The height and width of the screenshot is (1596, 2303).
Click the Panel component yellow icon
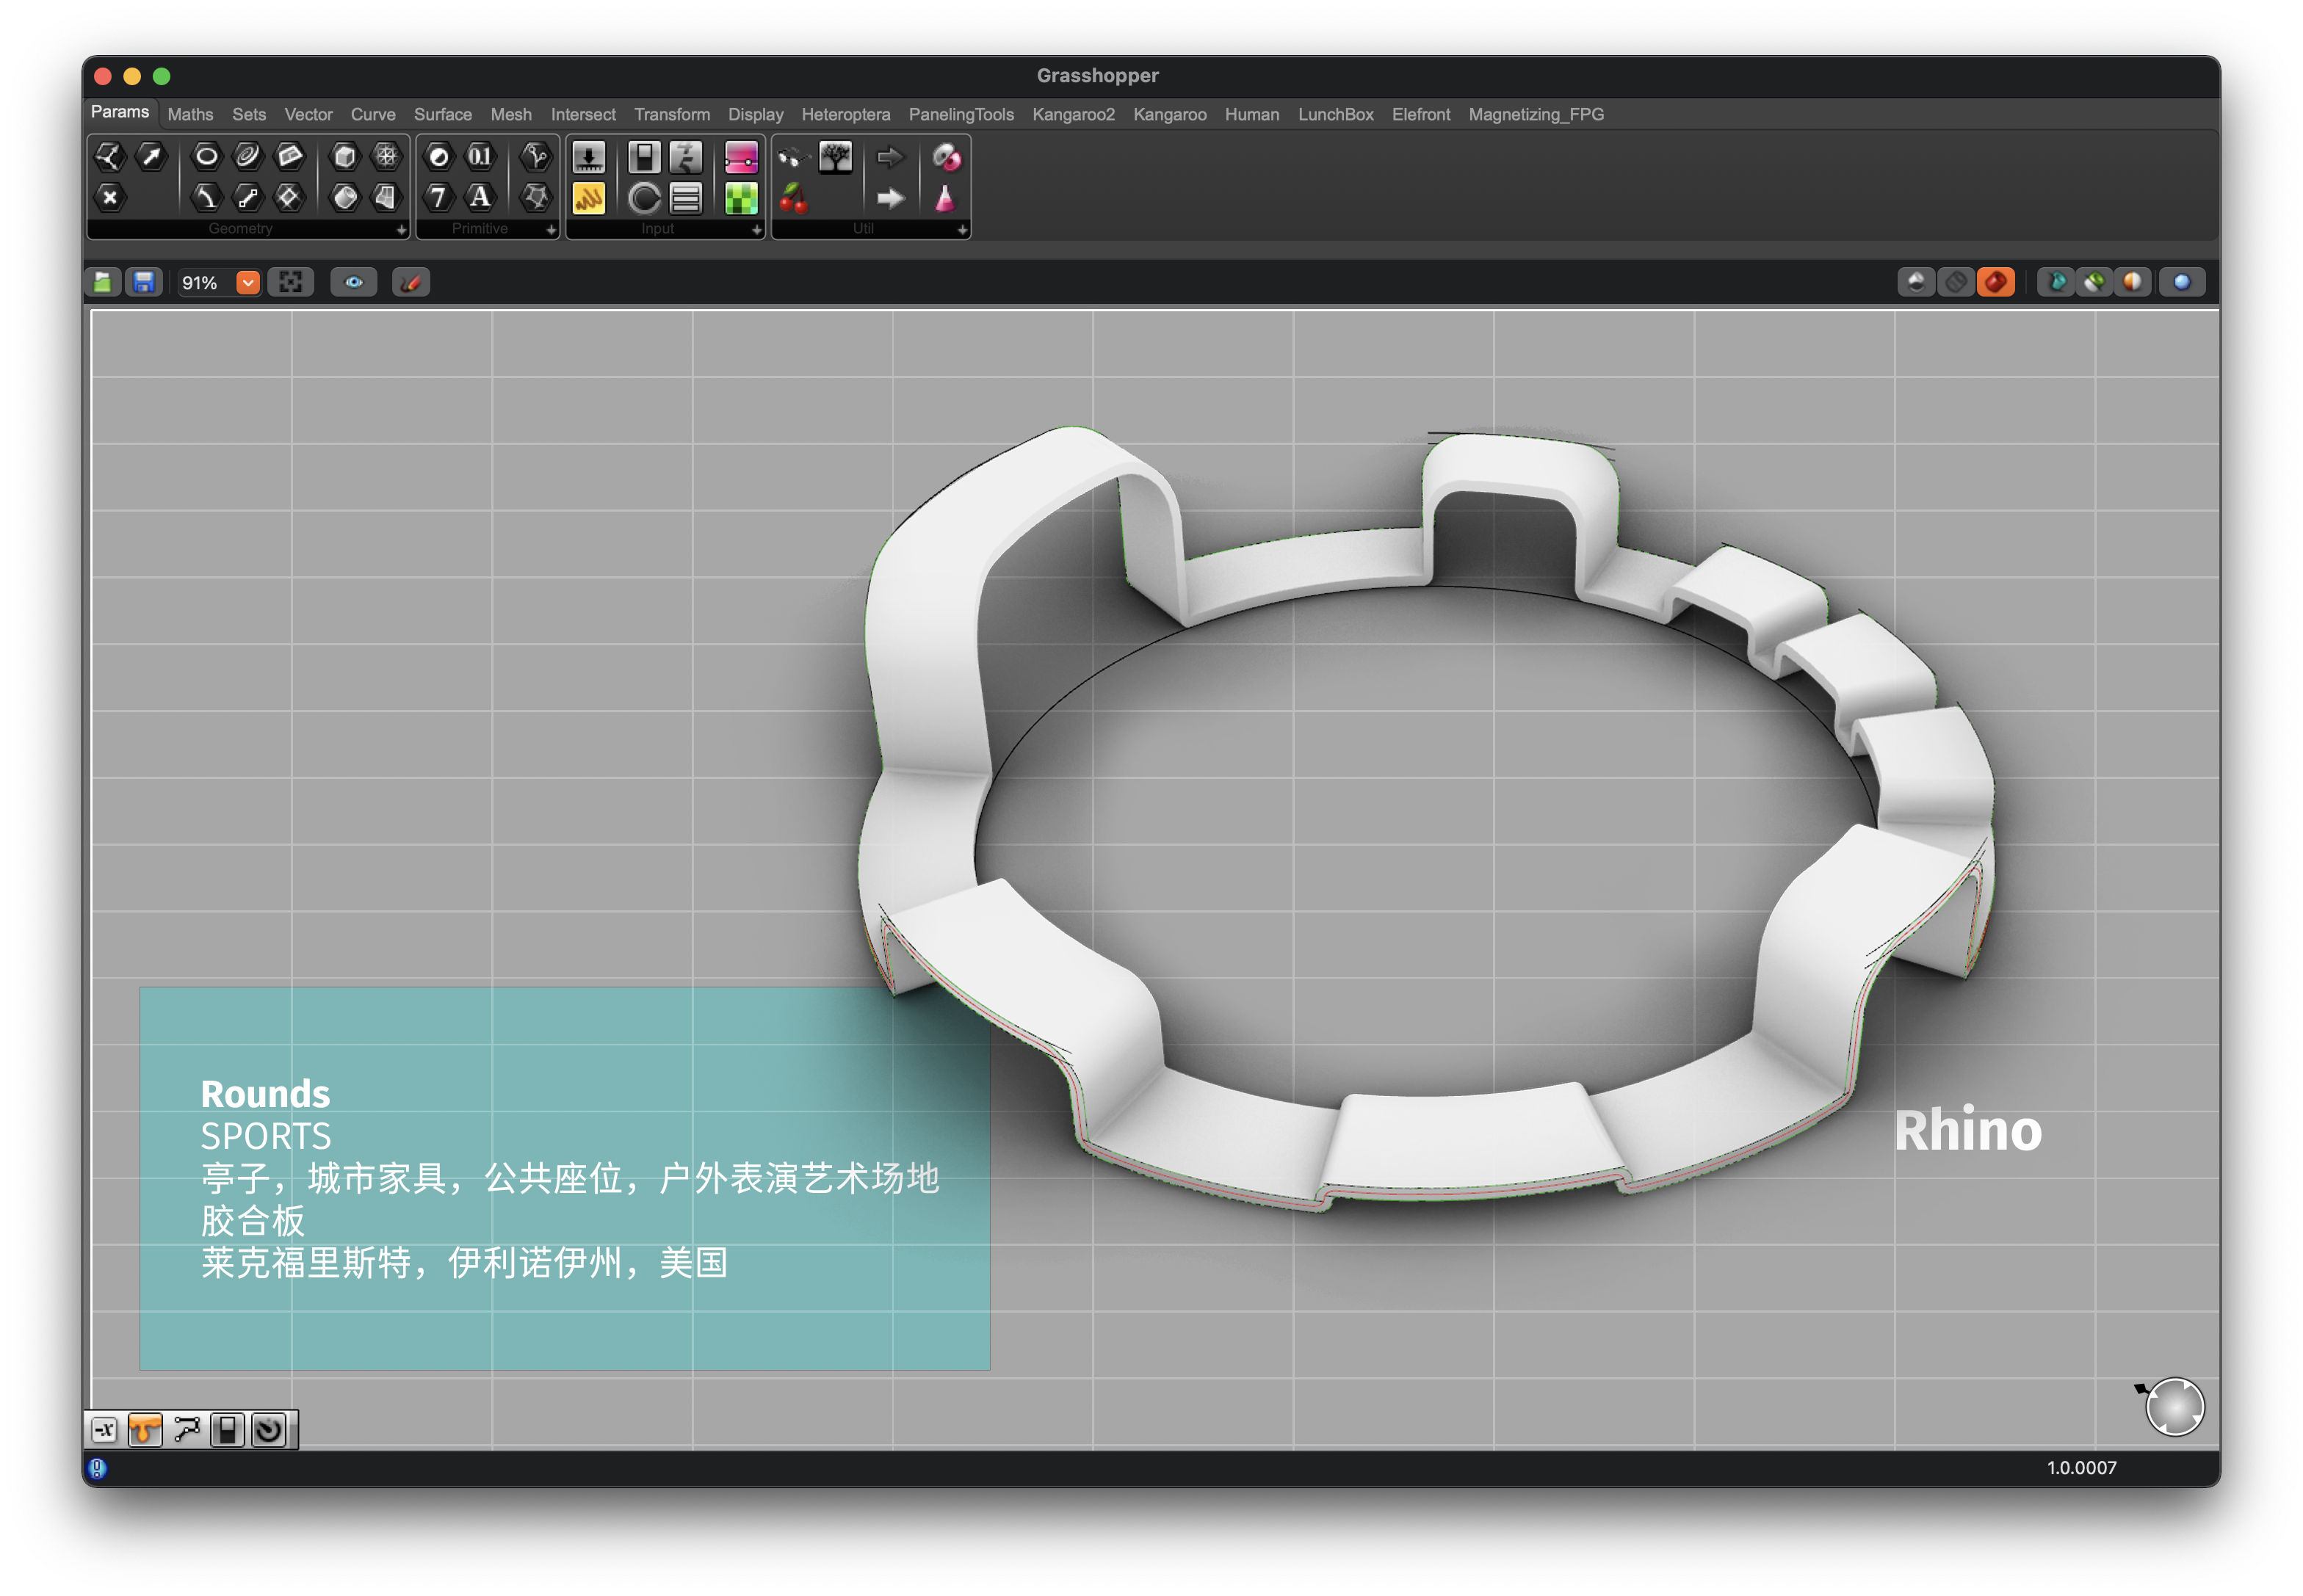(588, 198)
